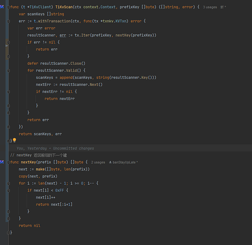Image resolution: width=252 pixels, height=245 pixels.
Task: Fold the 'for i := len(next)' loop
Action: (8, 183)
